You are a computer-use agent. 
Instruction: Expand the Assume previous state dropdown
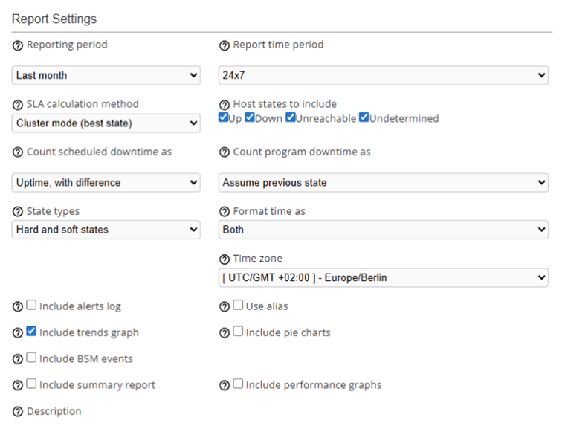(384, 182)
